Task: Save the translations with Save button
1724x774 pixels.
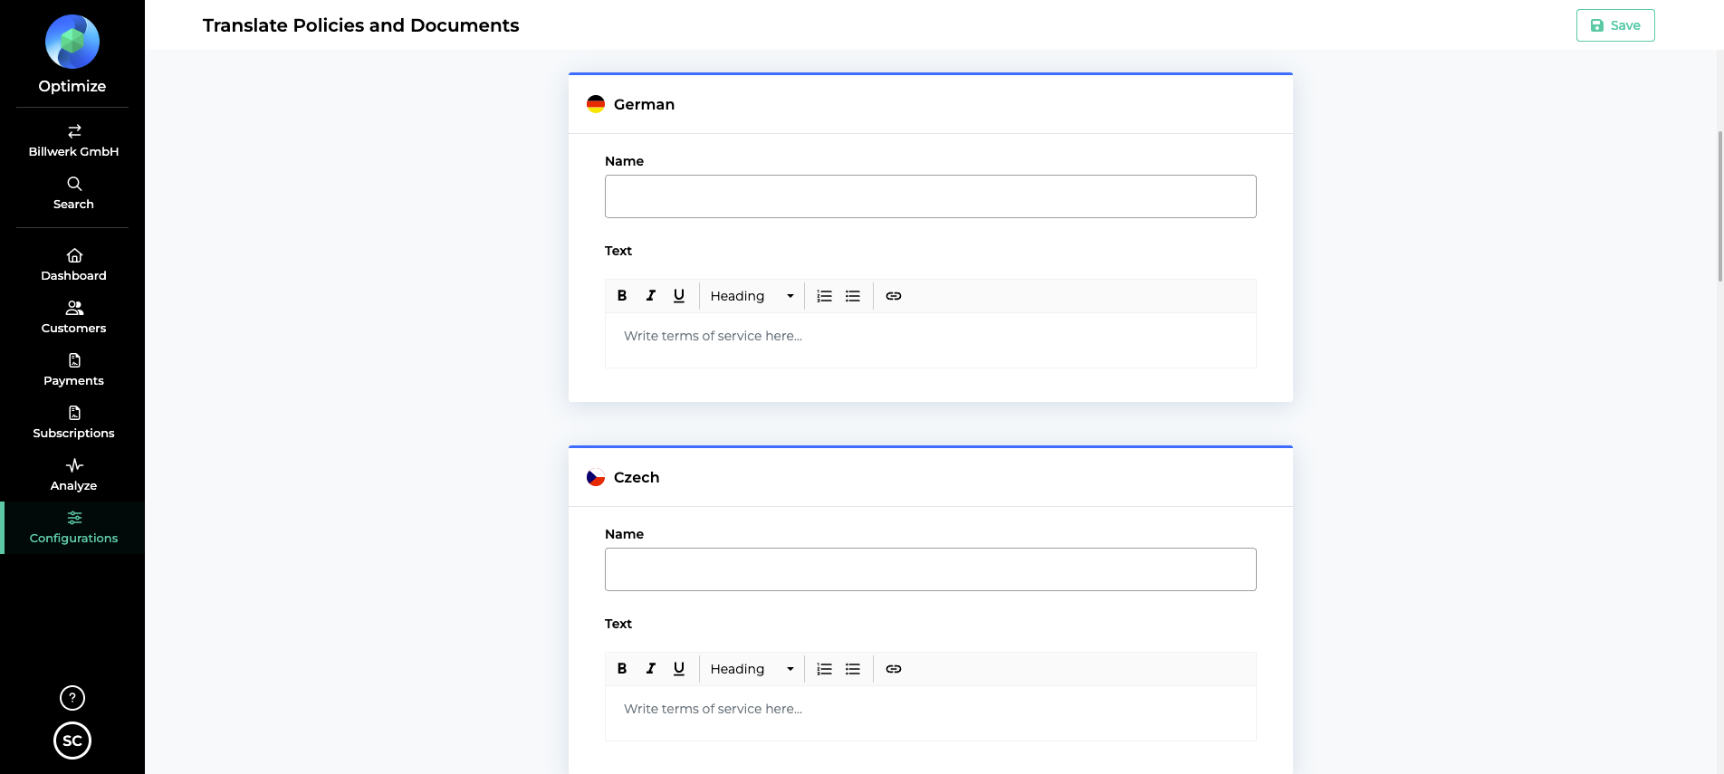Action: pyautogui.click(x=1615, y=25)
